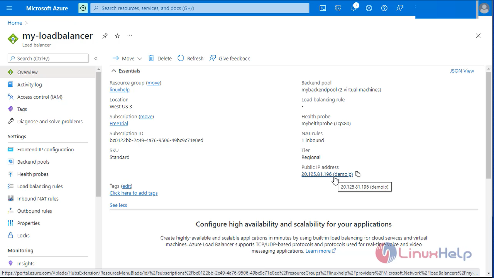Open more options ellipsis beside title
The width and height of the screenshot is (494, 278).
(x=130, y=36)
